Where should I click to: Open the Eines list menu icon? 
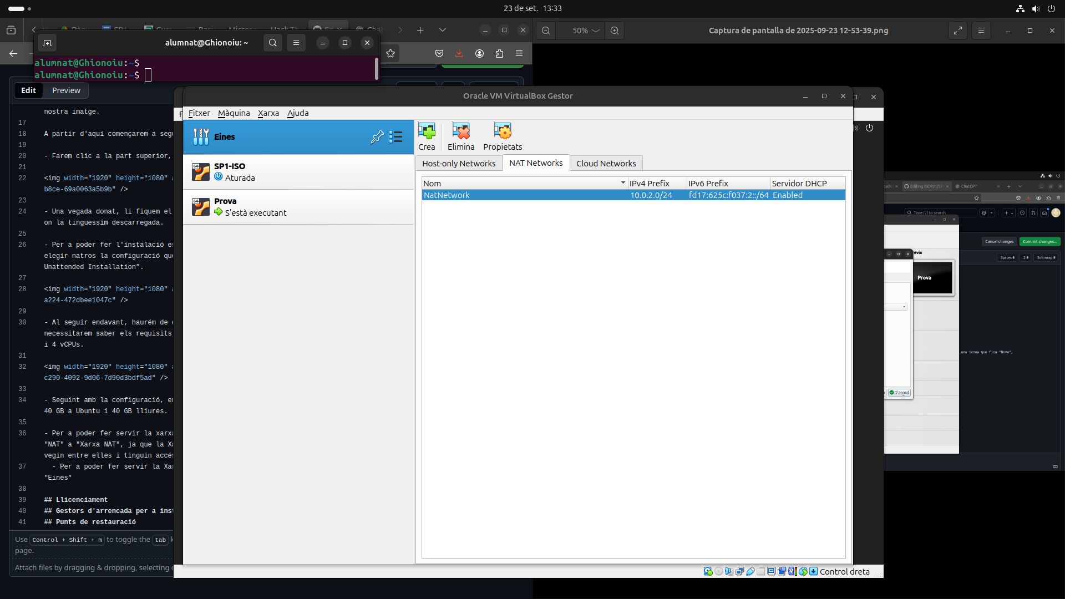[395, 136]
